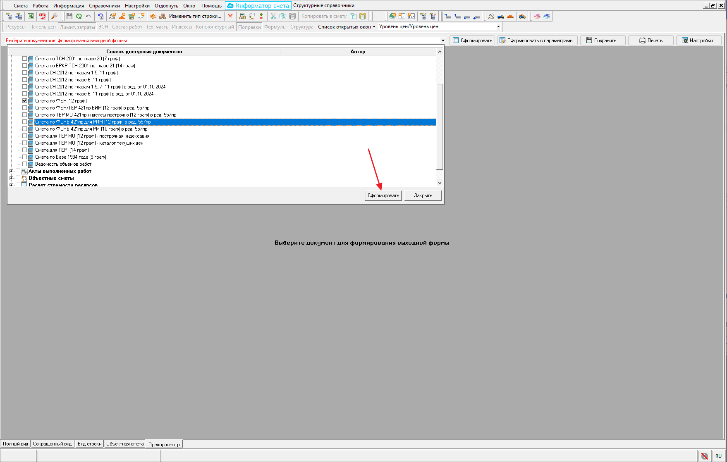Select 'Смета для ТЕР (14 граф)' list item

coord(62,150)
